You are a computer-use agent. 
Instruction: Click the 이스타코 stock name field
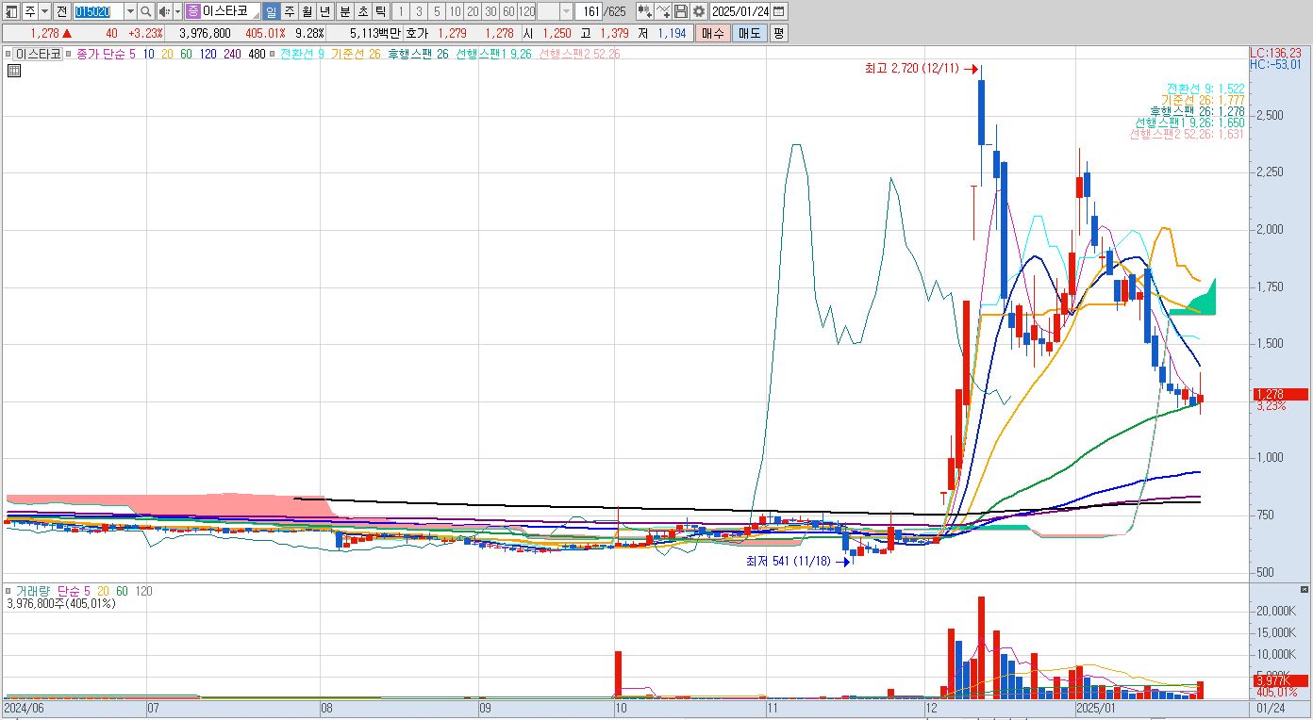point(230,11)
